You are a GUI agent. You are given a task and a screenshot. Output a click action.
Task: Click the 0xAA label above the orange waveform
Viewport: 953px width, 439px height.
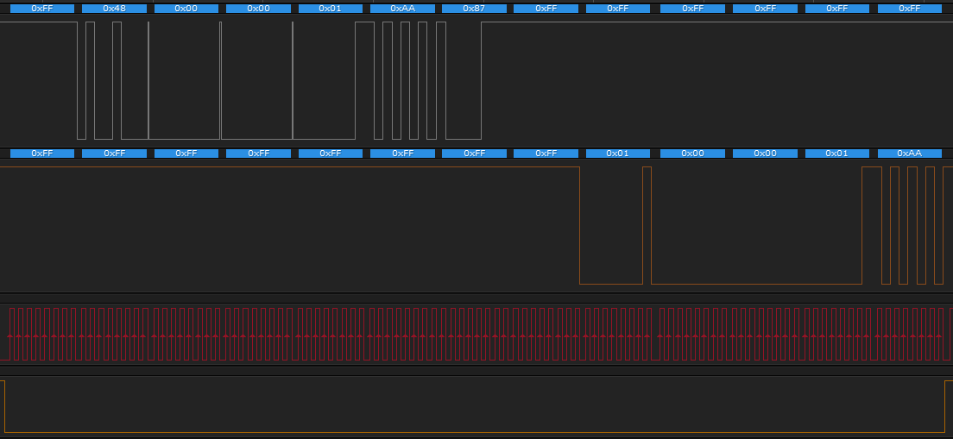(909, 153)
